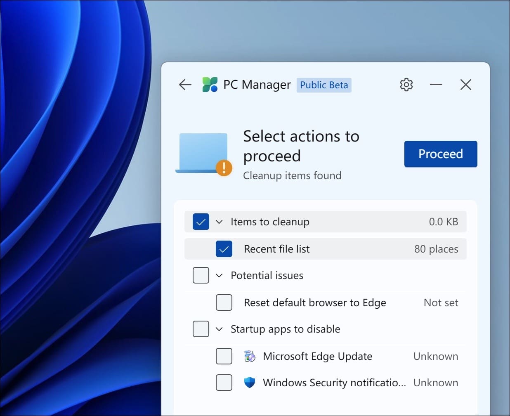Click the Public Beta badge label
Screen dimensions: 510x416
324,85
